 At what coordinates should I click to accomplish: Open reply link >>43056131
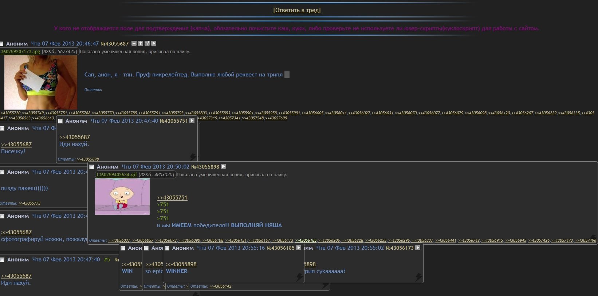[236, 241]
